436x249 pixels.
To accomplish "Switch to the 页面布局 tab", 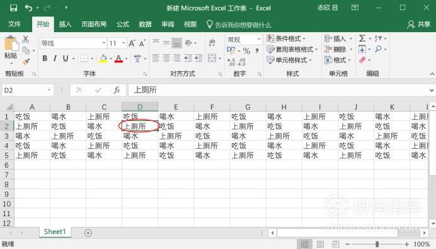I will click(x=94, y=24).
